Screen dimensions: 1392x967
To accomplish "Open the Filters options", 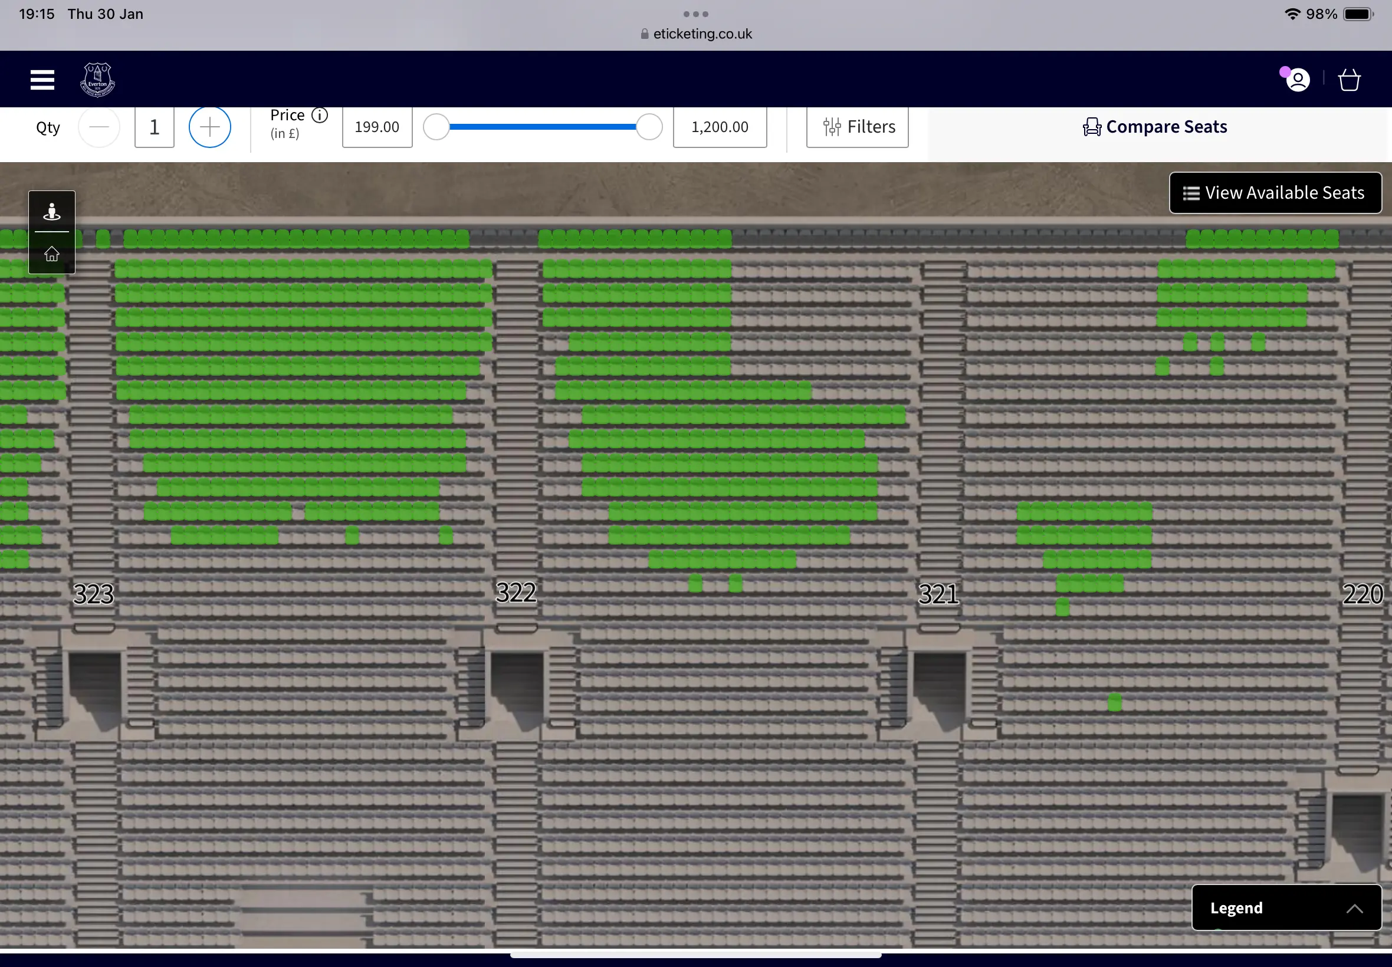I will 857,127.
